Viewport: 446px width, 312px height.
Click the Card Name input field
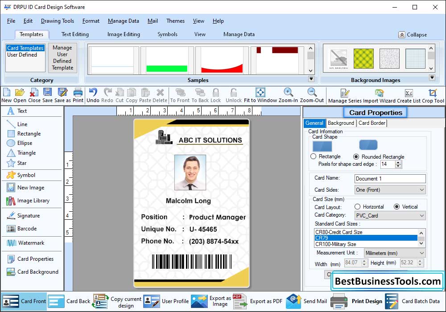pyautogui.click(x=390, y=179)
